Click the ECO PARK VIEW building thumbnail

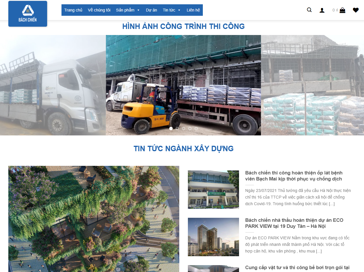click(x=213, y=237)
